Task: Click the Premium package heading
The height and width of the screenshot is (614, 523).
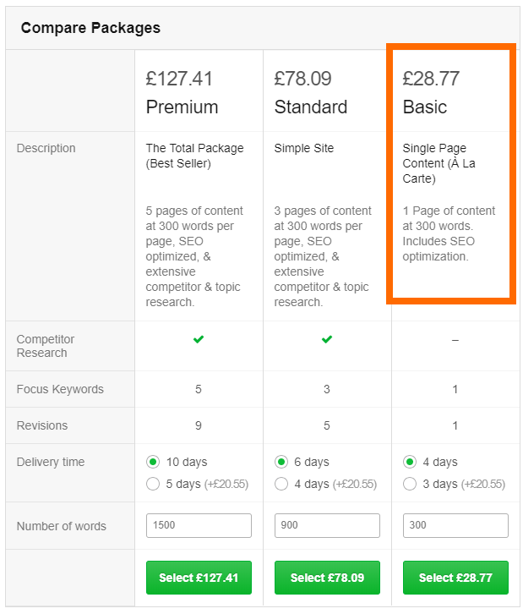Action: point(182,107)
